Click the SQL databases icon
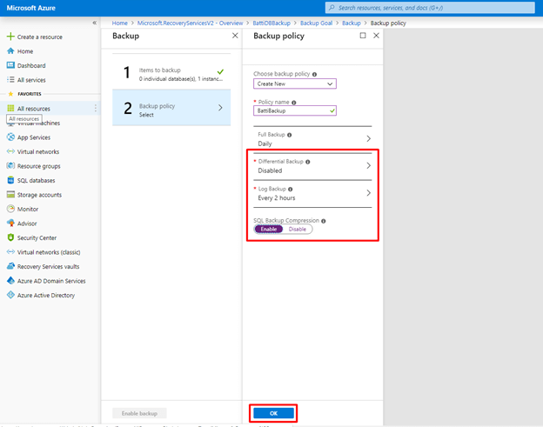 10,180
